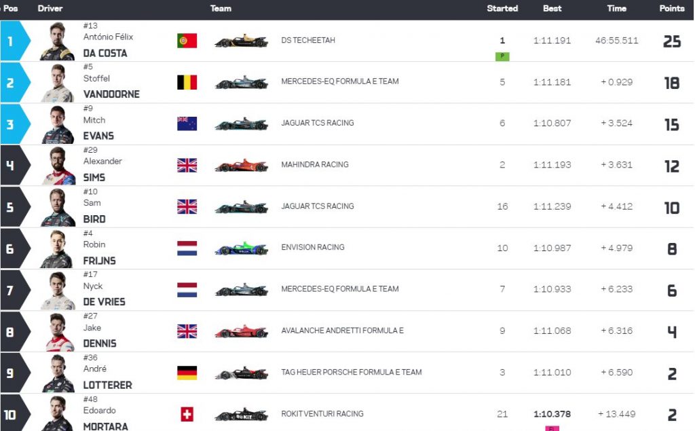Open the LOTTERER driver name link
The height and width of the screenshot is (431, 695).
click(x=108, y=386)
